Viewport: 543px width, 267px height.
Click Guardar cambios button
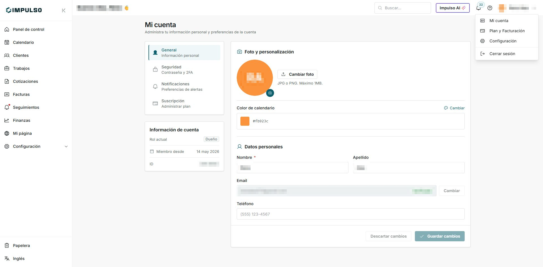[x=440, y=236]
